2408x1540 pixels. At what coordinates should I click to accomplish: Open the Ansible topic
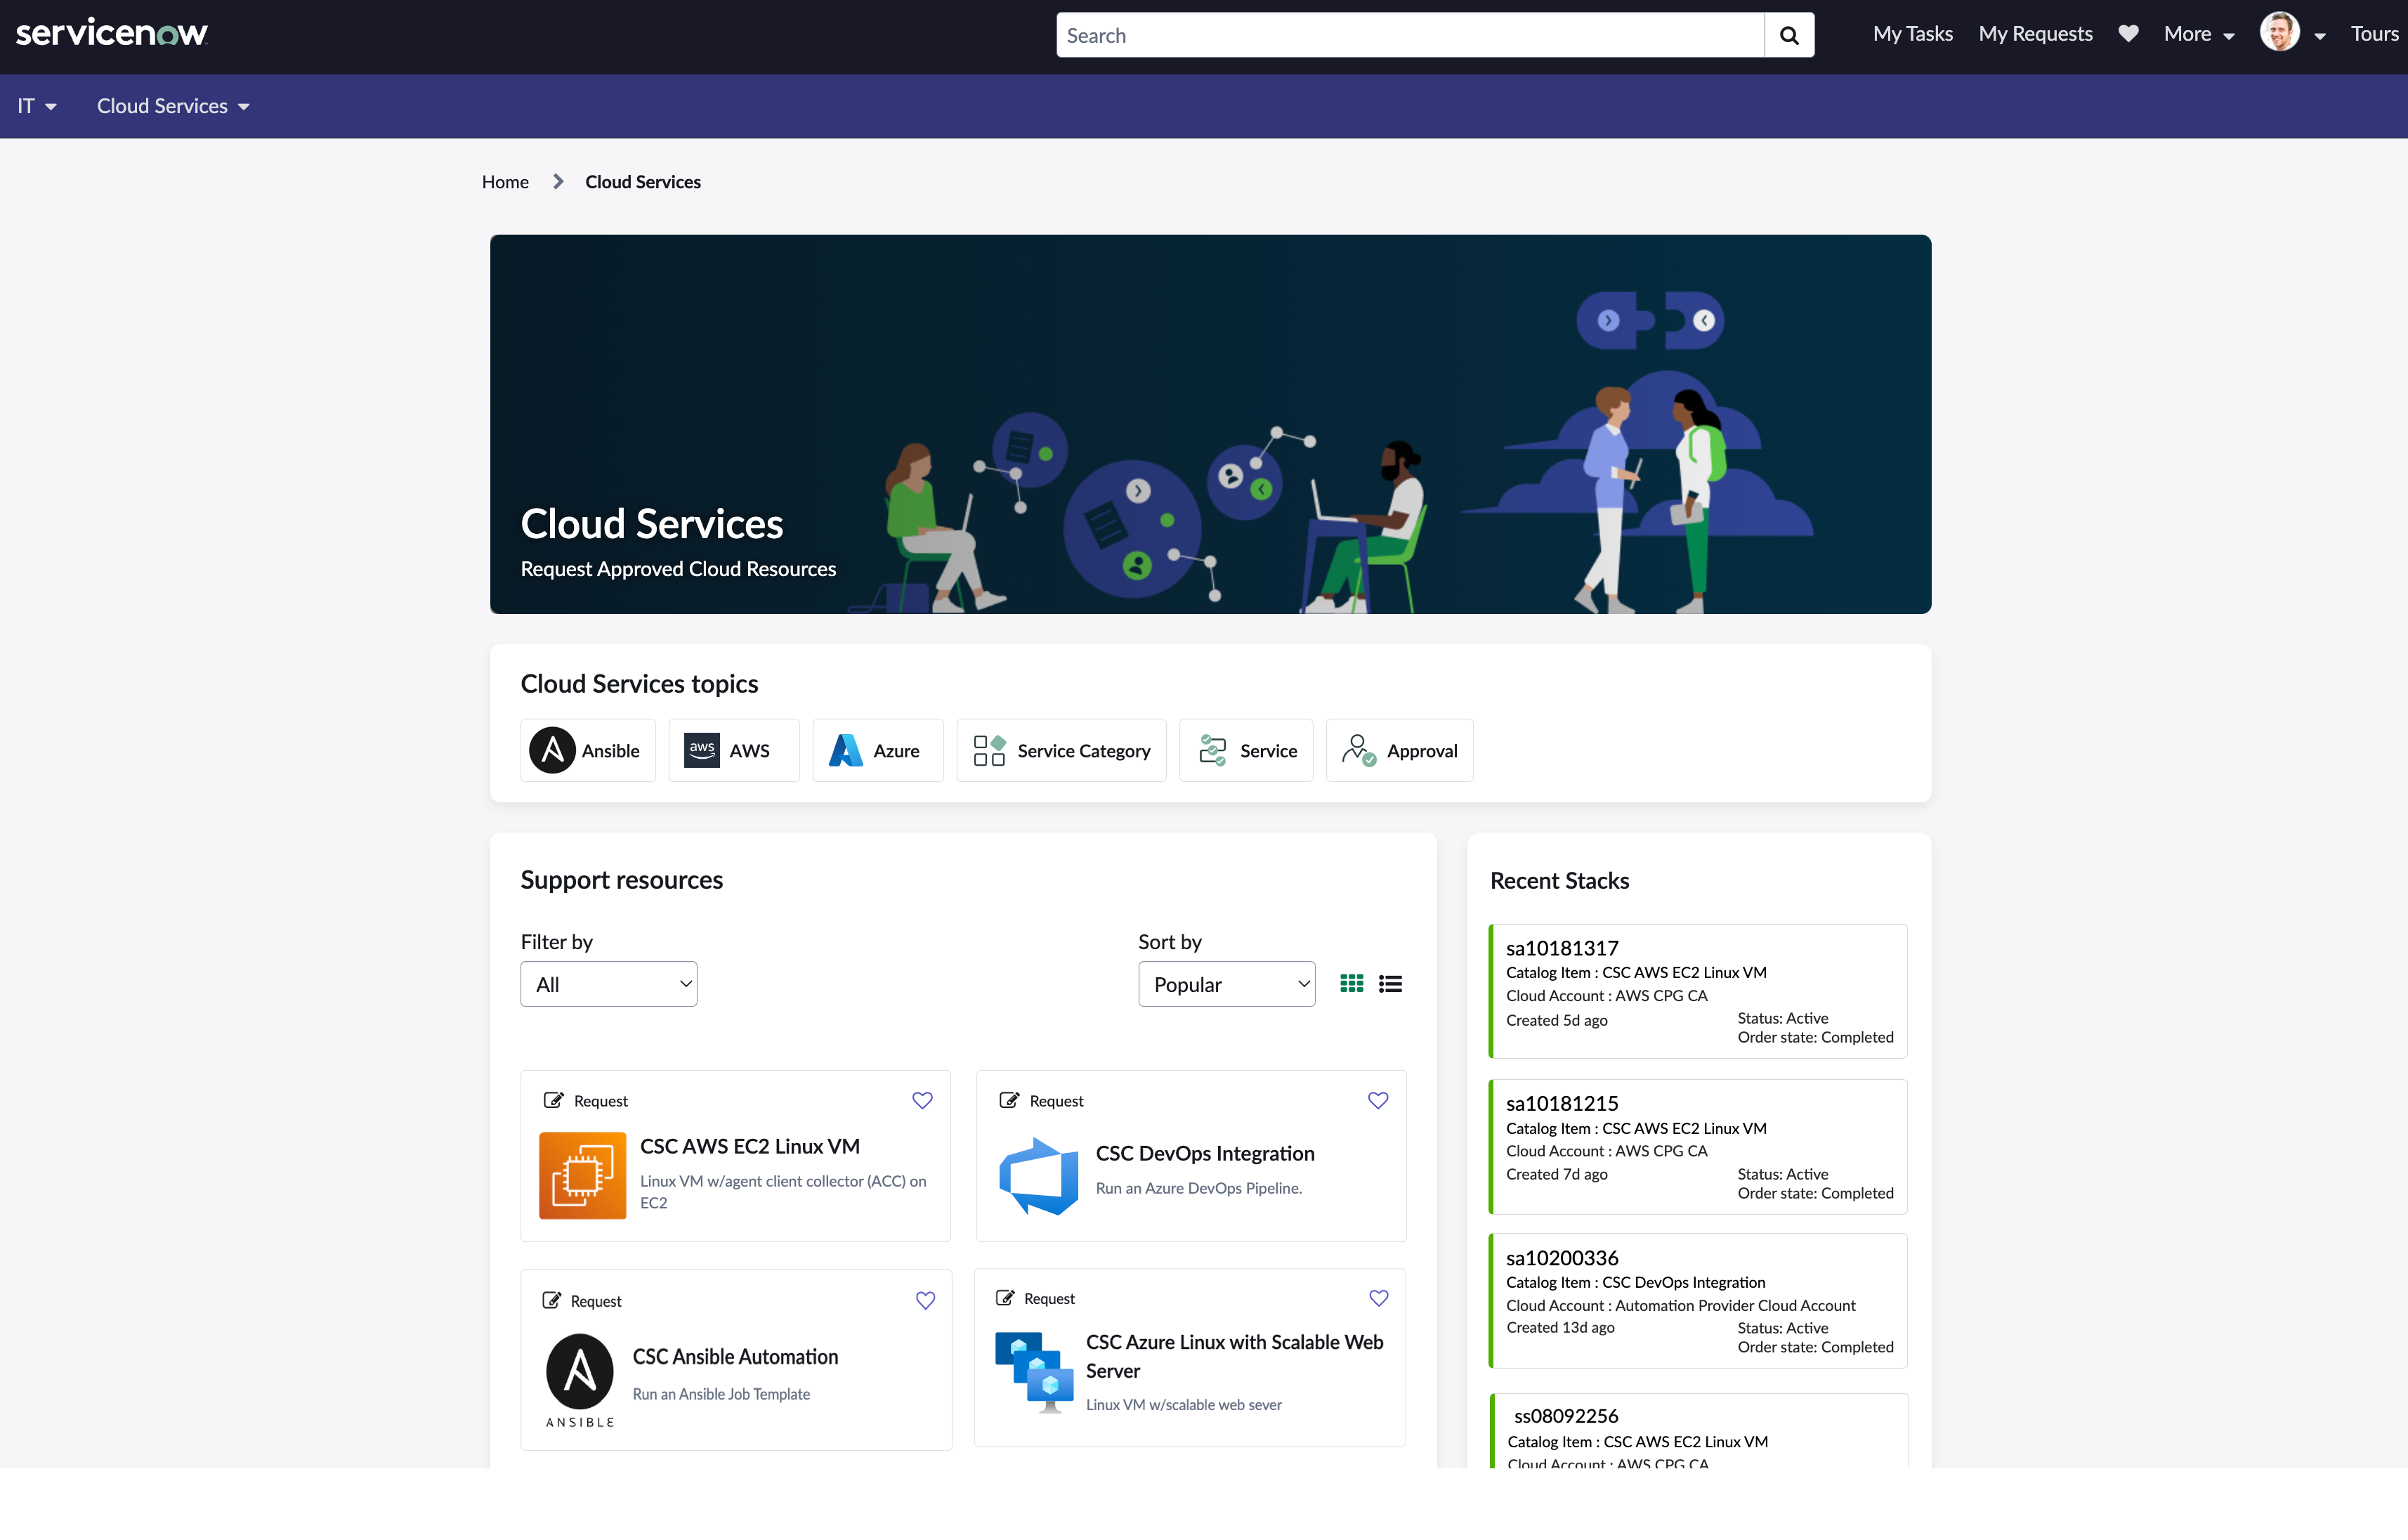tap(587, 751)
